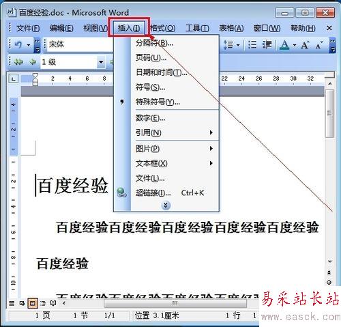The height and width of the screenshot is (327, 341).
Task: Select 文件(L)... menu entry
Action: tap(166, 178)
